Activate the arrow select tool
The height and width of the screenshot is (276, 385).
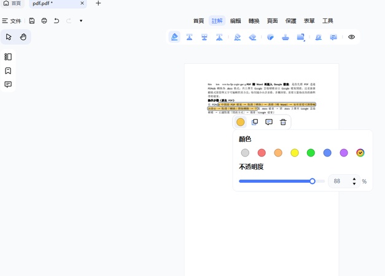coord(9,37)
